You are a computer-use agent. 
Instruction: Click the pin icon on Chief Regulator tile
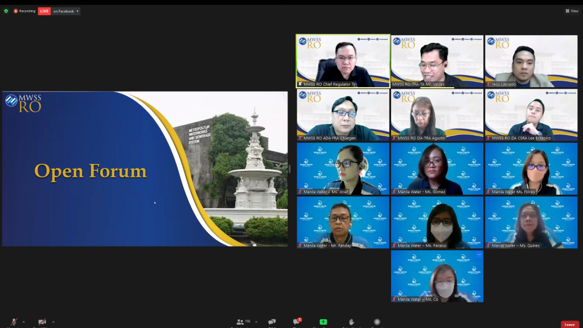click(x=300, y=84)
